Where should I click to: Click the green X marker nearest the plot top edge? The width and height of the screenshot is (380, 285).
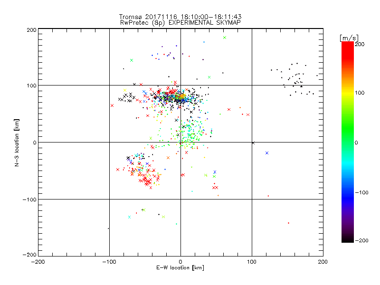click(225, 38)
